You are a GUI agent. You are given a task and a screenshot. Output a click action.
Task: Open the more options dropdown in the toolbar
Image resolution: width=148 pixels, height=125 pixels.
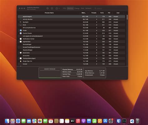(x=57, y=8)
